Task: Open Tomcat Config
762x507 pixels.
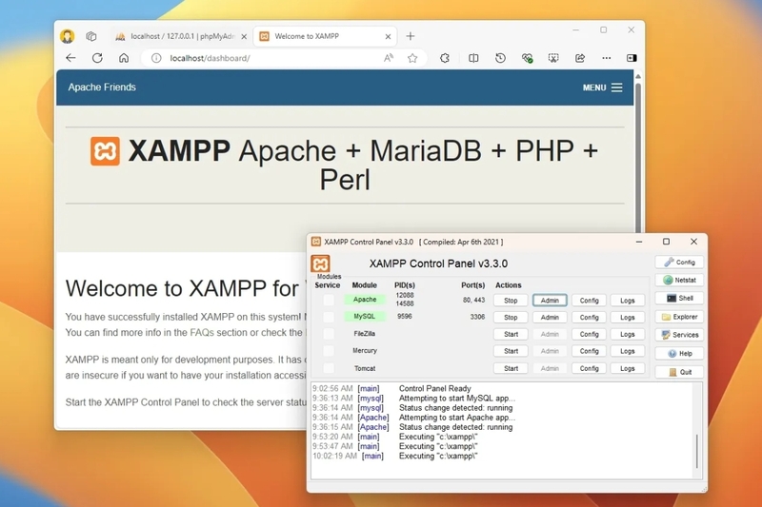Action: pyautogui.click(x=589, y=369)
